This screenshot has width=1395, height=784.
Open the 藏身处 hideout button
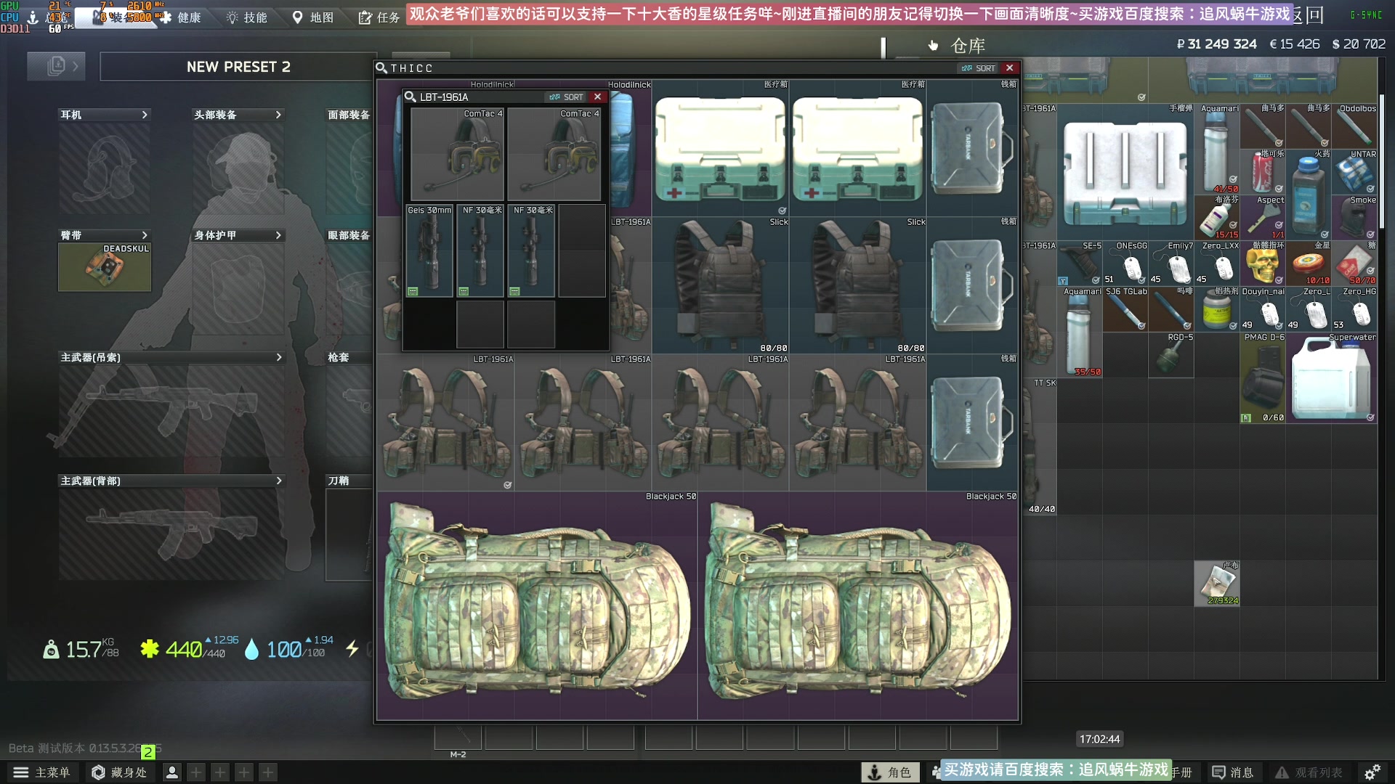(x=120, y=772)
